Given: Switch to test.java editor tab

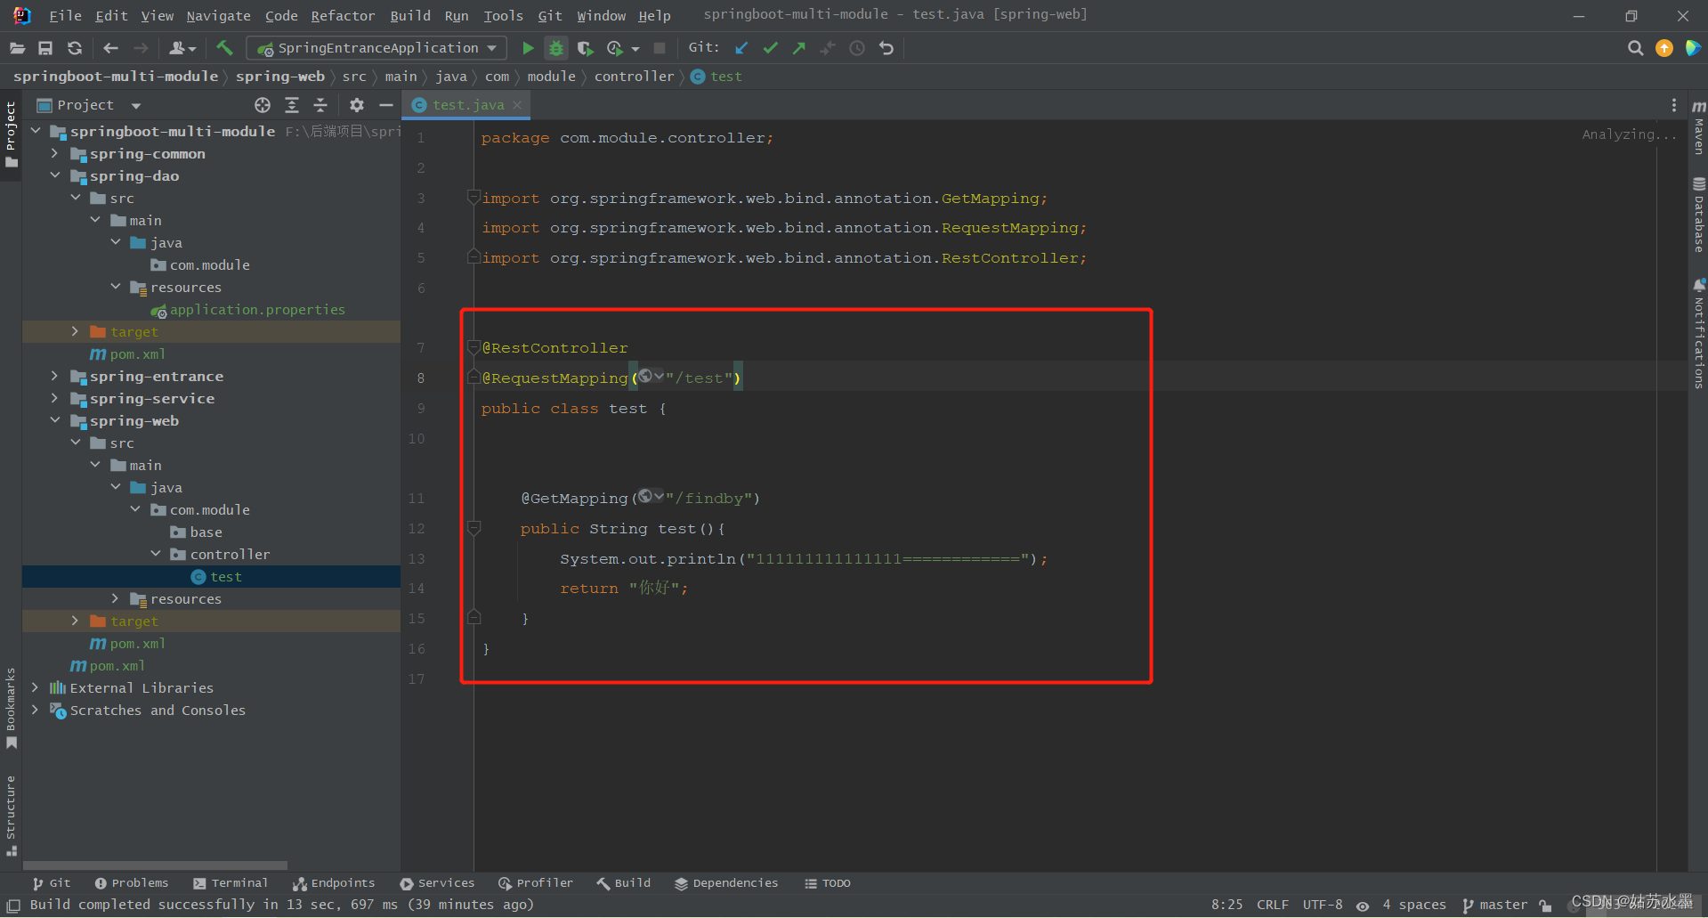Looking at the screenshot, I should point(468,105).
